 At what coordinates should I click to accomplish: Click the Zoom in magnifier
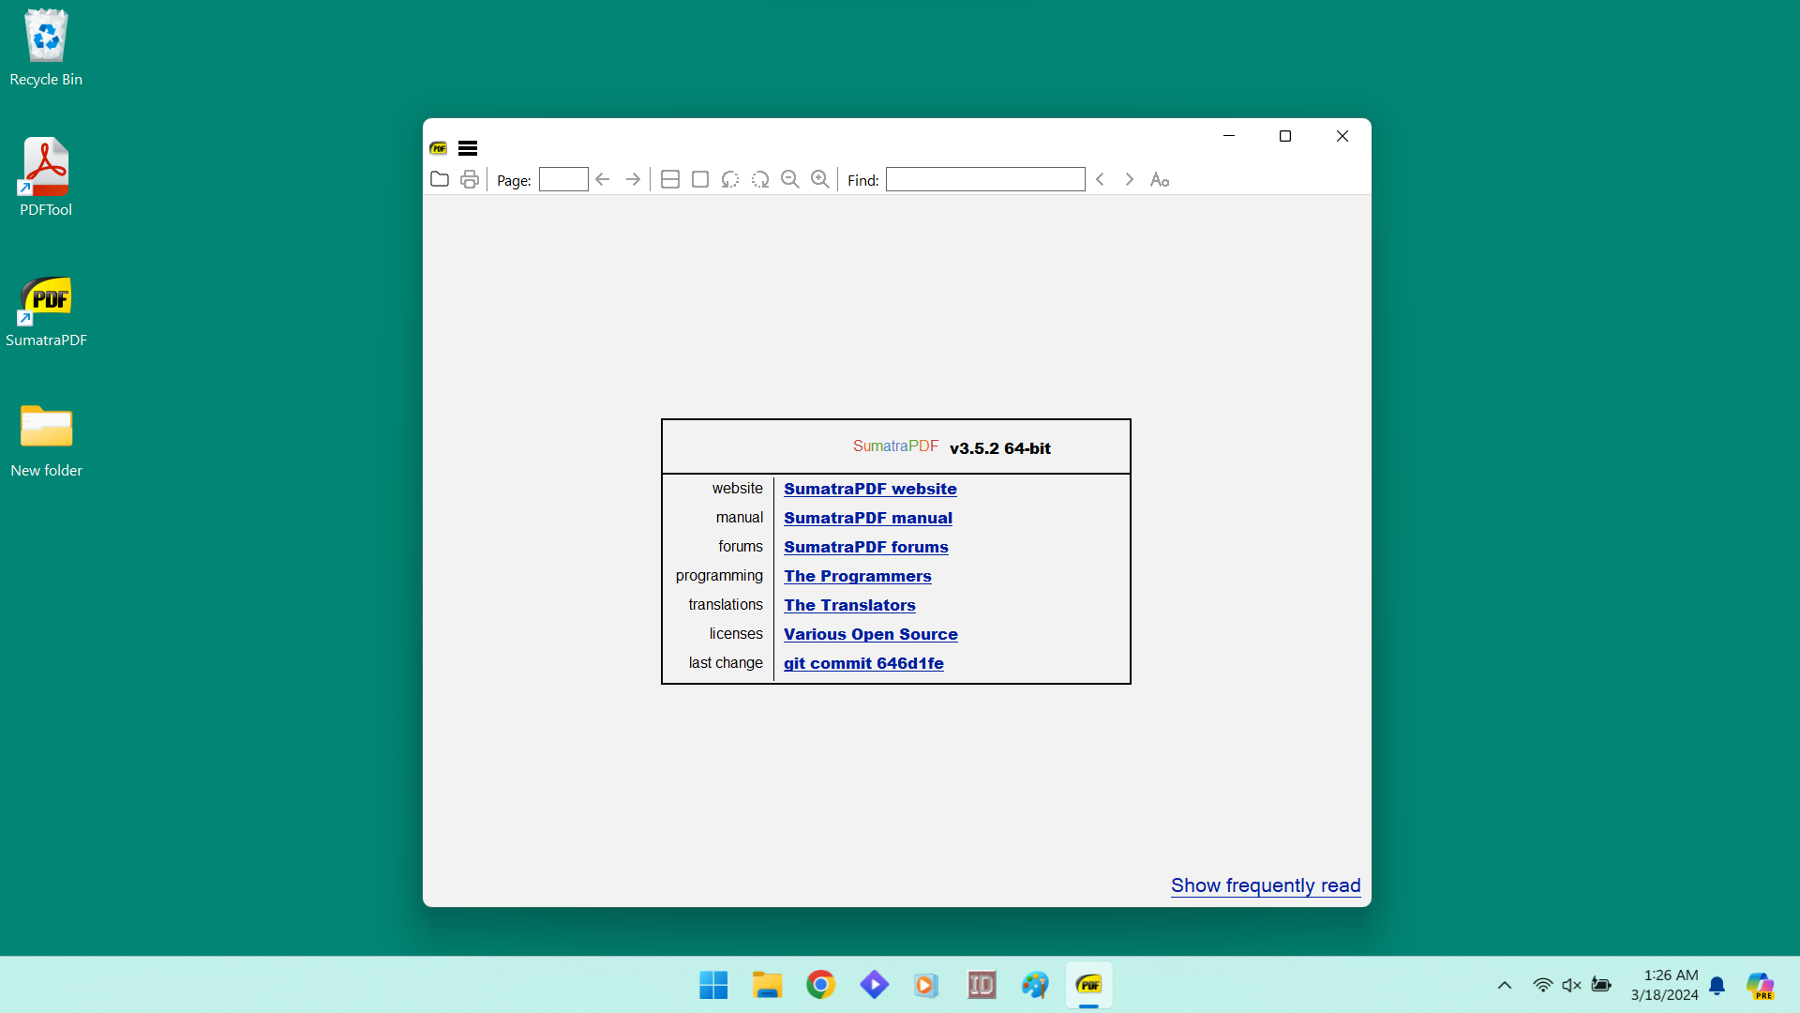[820, 179]
